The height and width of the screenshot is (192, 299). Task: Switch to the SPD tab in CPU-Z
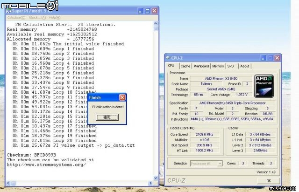230,66
